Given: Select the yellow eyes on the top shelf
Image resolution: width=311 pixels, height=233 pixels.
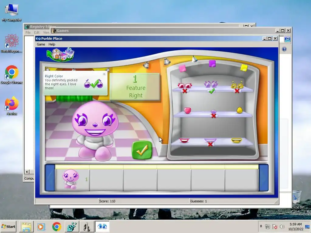Looking at the screenshot, I should coord(237,85).
